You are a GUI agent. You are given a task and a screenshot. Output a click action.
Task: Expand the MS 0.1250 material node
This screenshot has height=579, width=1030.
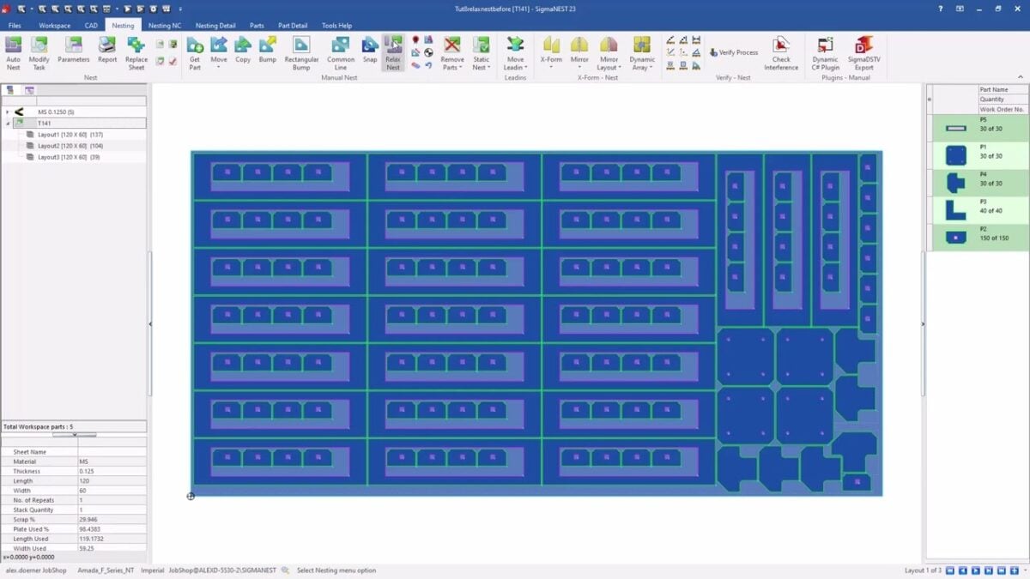(8, 112)
